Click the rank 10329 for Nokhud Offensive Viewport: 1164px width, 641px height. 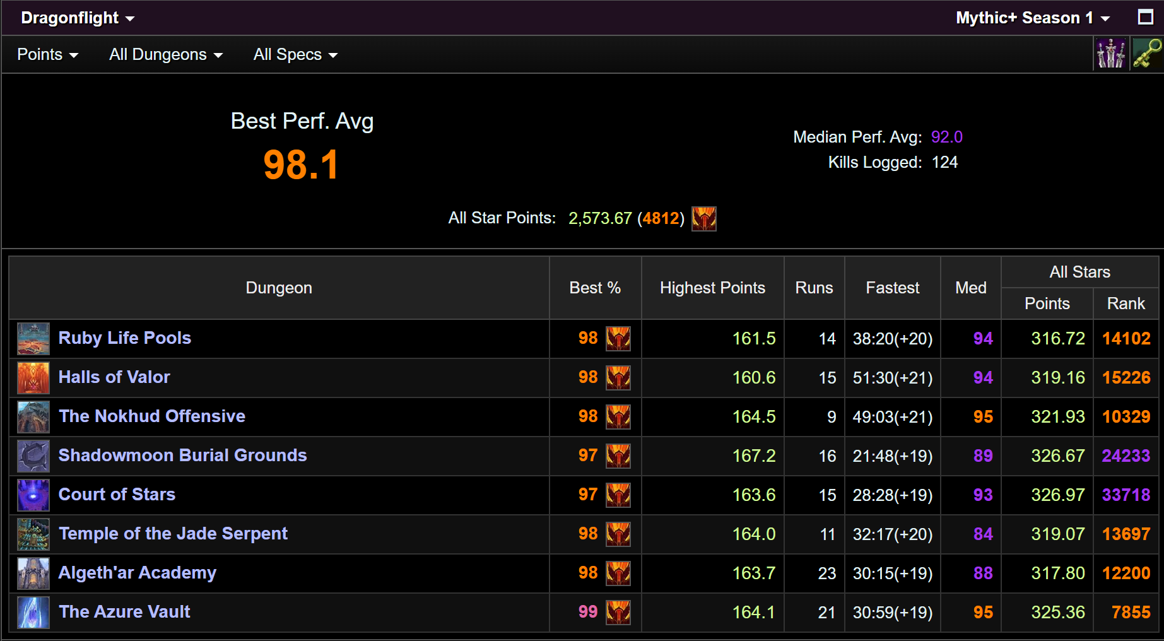[1126, 416]
